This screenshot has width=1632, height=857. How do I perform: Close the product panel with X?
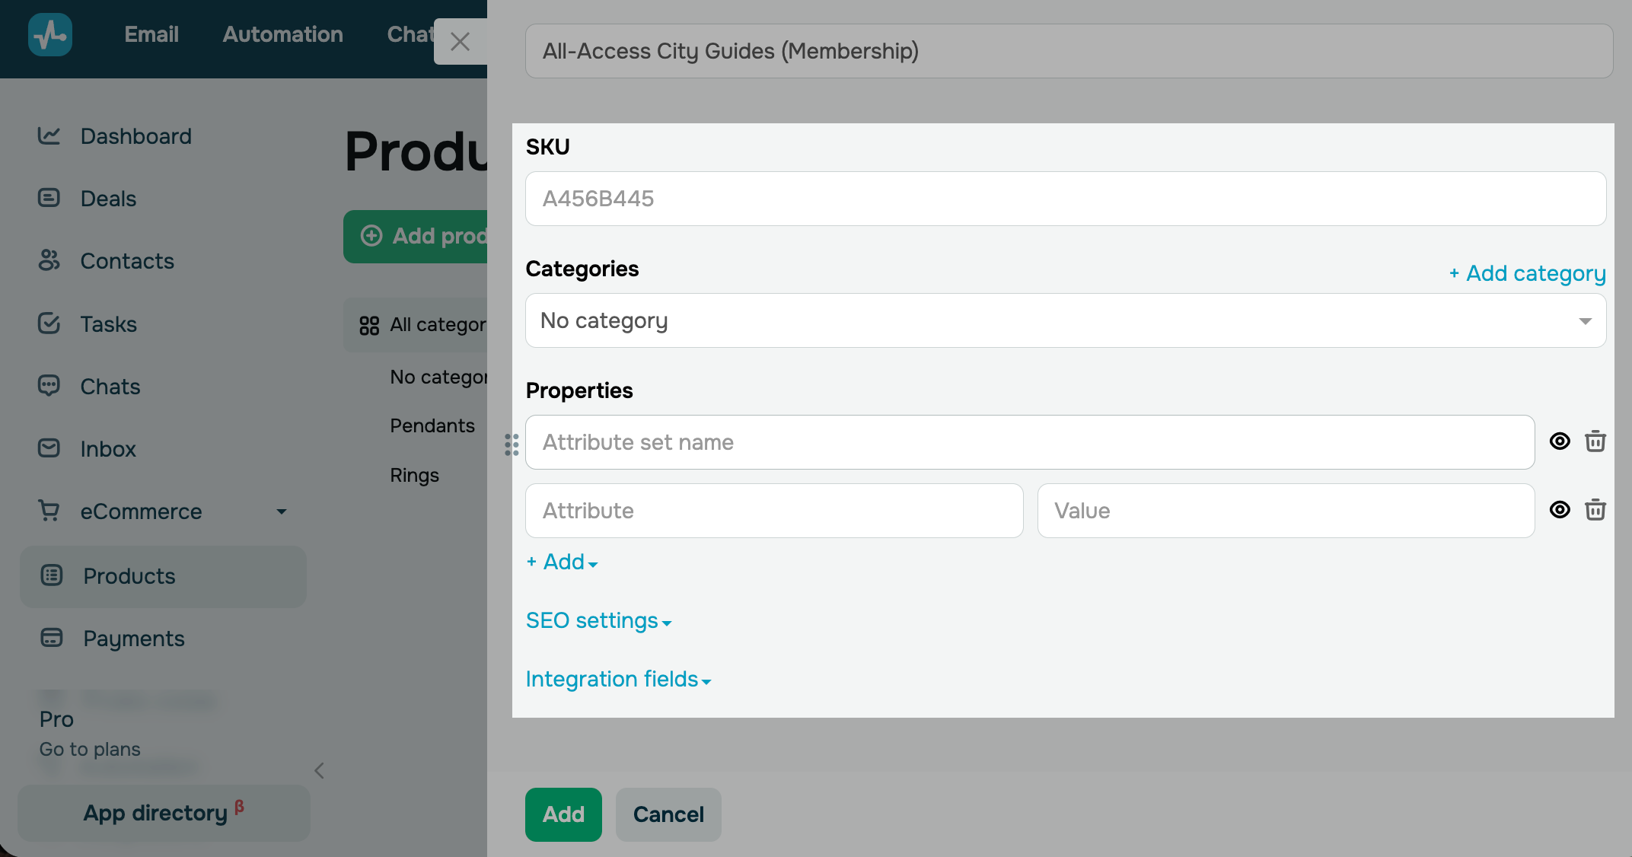pyautogui.click(x=460, y=41)
